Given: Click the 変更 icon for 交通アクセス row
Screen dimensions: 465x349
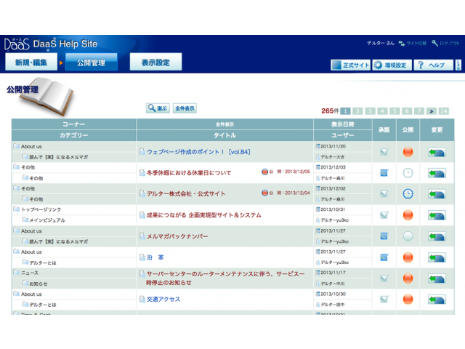Looking at the screenshot, I should (437, 299).
